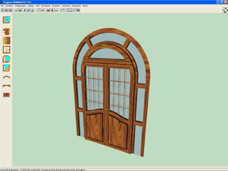Open the About menu
This screenshot has width=228, height=171.
point(85,6)
